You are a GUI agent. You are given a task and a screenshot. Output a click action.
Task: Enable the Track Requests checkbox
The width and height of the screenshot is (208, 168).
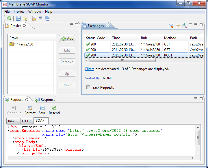pos(88,87)
